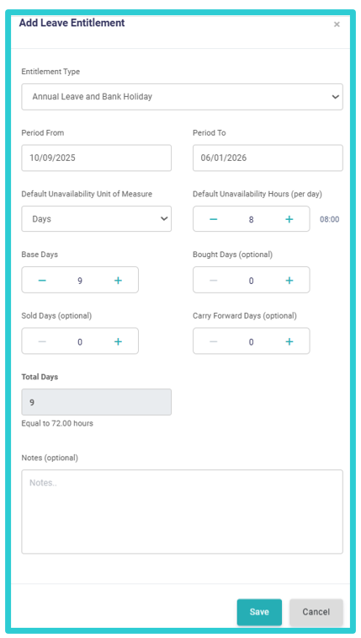The height and width of the screenshot is (638, 361).
Task: Close the Add Leave Entitlement dialog
Action: click(337, 24)
